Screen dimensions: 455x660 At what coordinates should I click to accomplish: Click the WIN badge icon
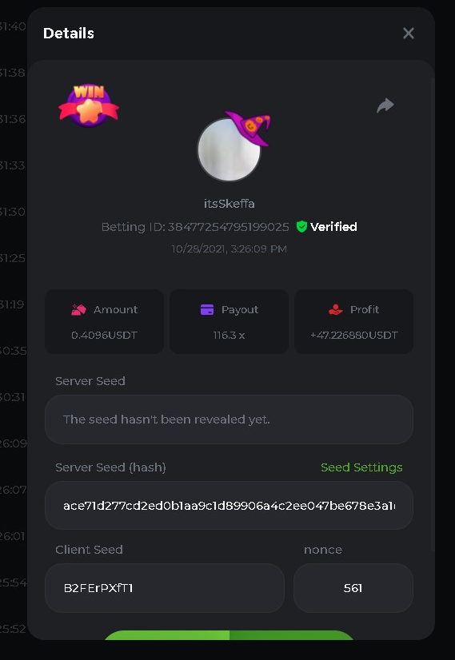pos(89,105)
